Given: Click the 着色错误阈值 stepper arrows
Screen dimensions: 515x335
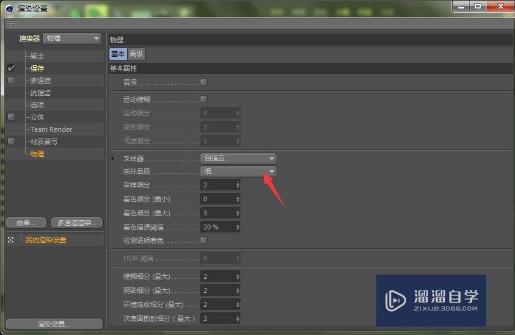Looking at the screenshot, I should 238,227.
